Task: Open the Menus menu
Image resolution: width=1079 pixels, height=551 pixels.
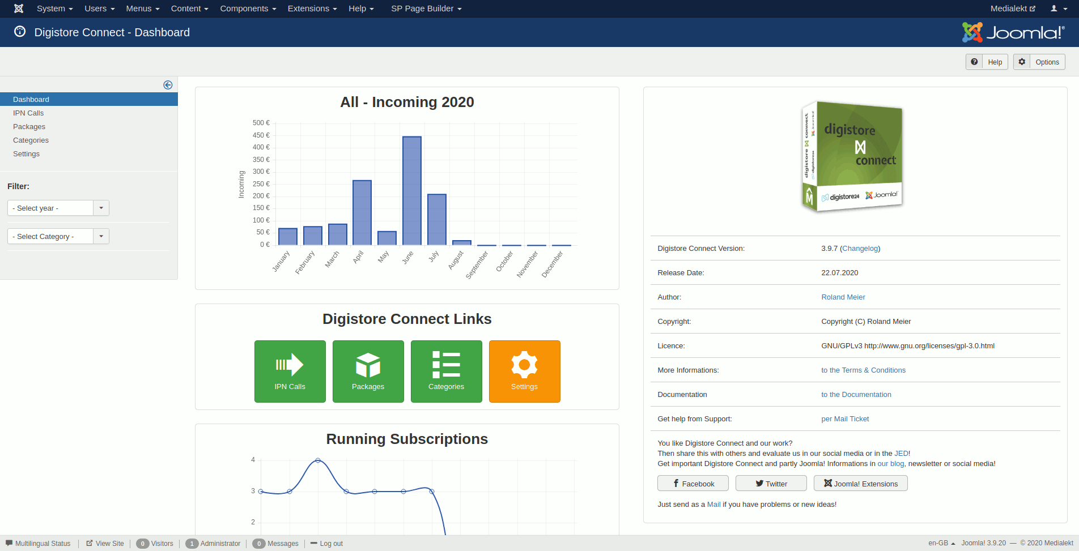Action: pos(143,8)
